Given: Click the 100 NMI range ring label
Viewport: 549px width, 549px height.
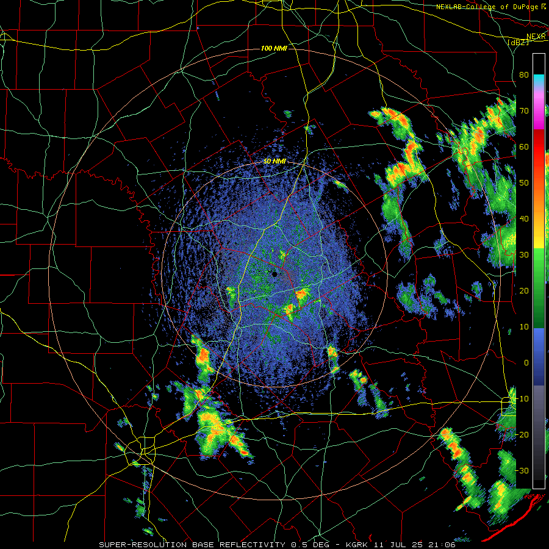Looking at the screenshot, I should click(x=274, y=48).
